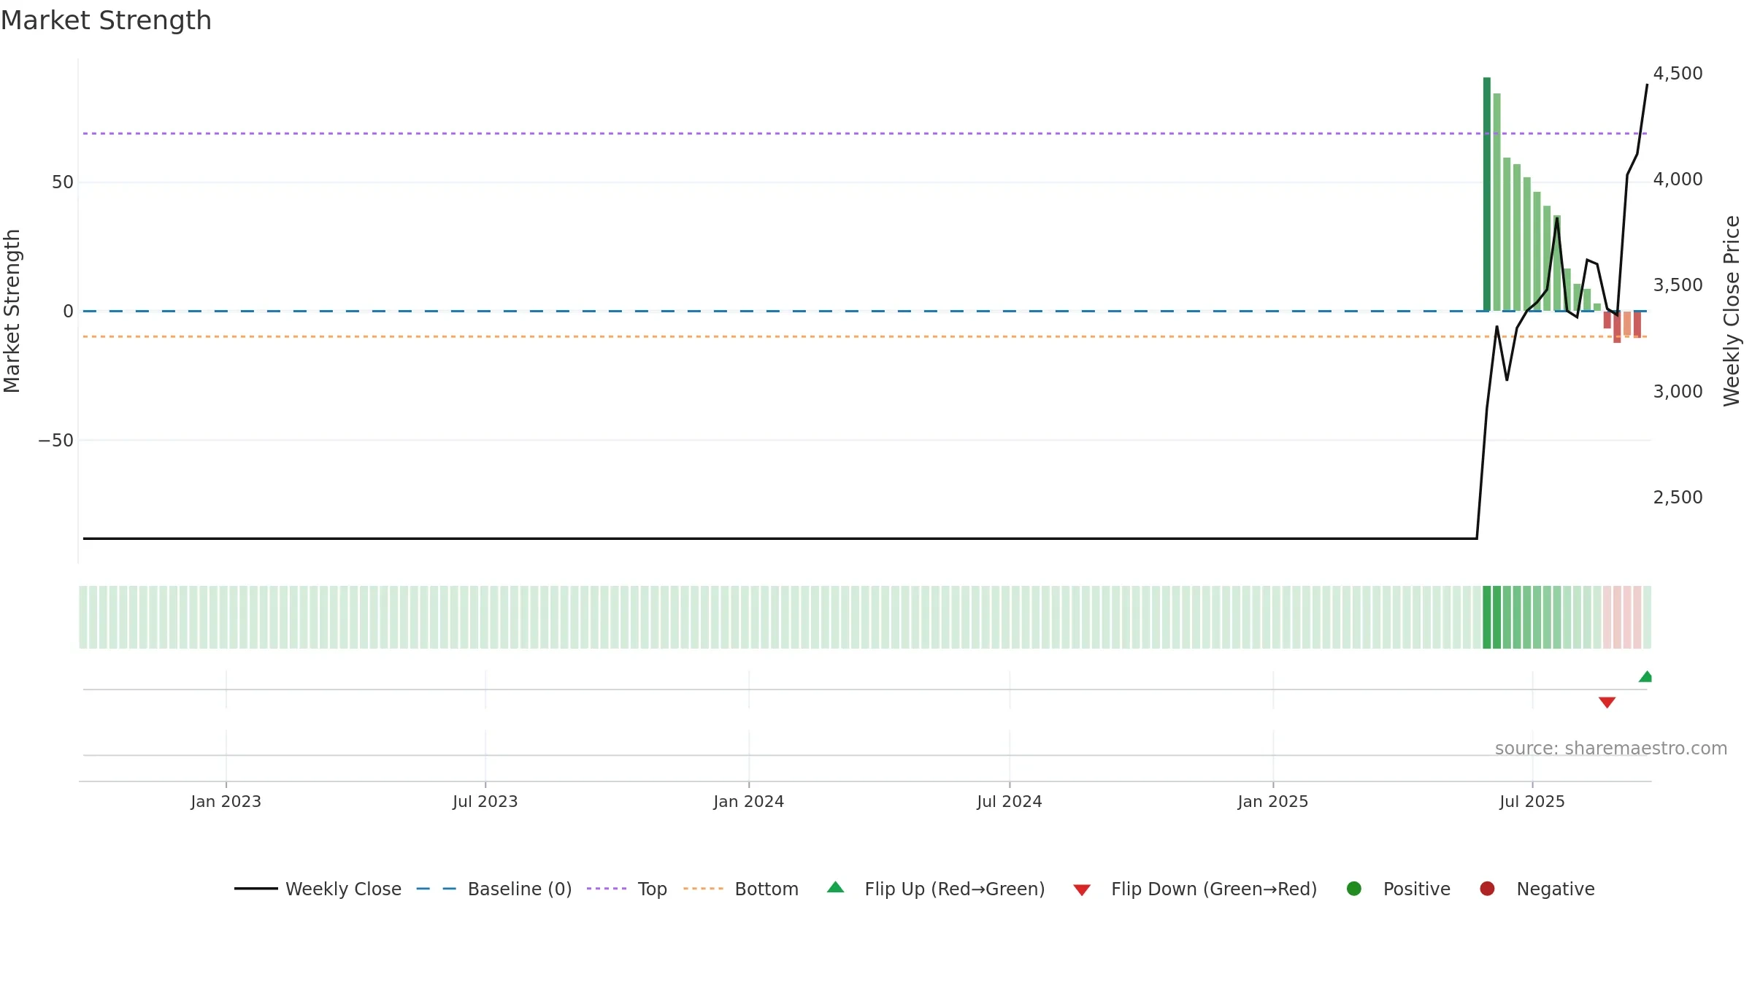Viewport: 1752px width, 985px height.
Task: Toggle the Baseline (0) legend entry
Action: [x=493, y=889]
